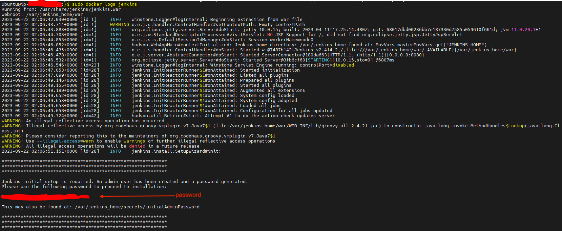Select the 'webroot: /var/jenkins_home/war' line
This screenshot has width=562, height=231.
(x=42, y=15)
